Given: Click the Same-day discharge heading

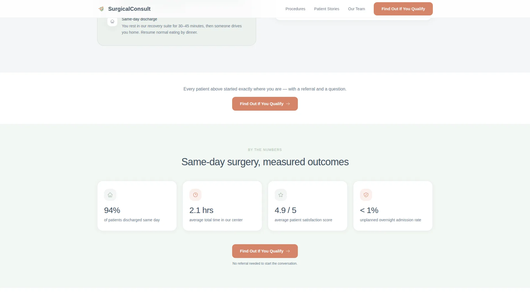Looking at the screenshot, I should (x=139, y=19).
